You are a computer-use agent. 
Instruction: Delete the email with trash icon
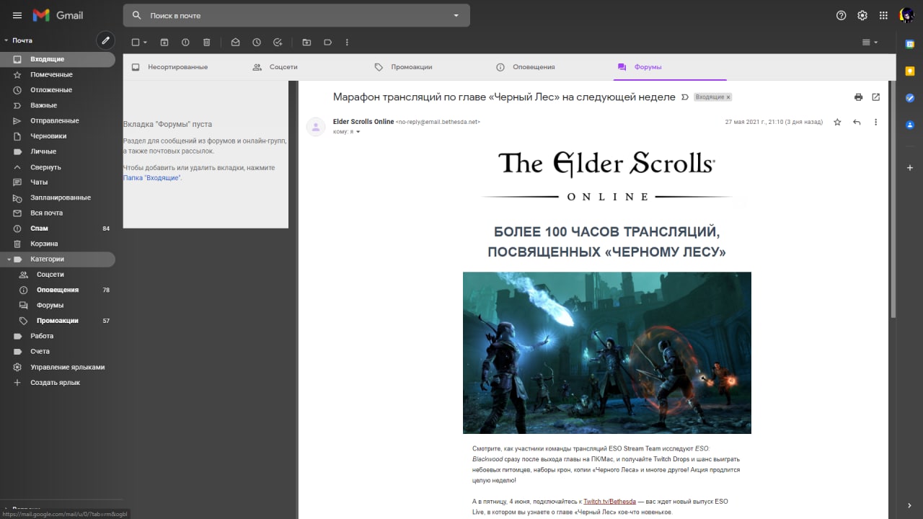coord(207,43)
